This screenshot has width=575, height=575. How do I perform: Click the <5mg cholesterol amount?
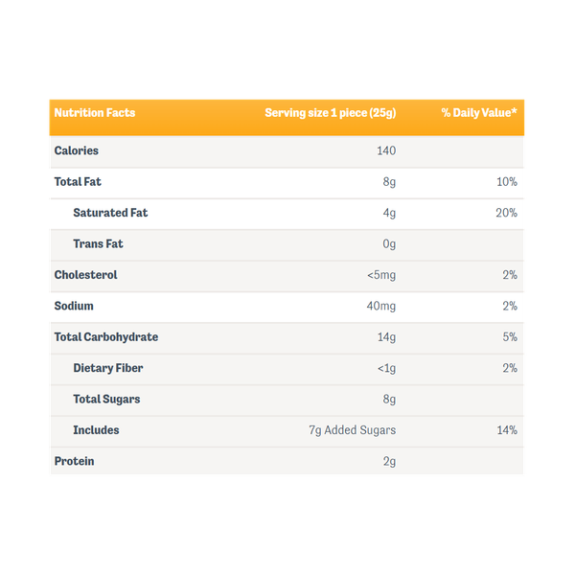(x=381, y=275)
